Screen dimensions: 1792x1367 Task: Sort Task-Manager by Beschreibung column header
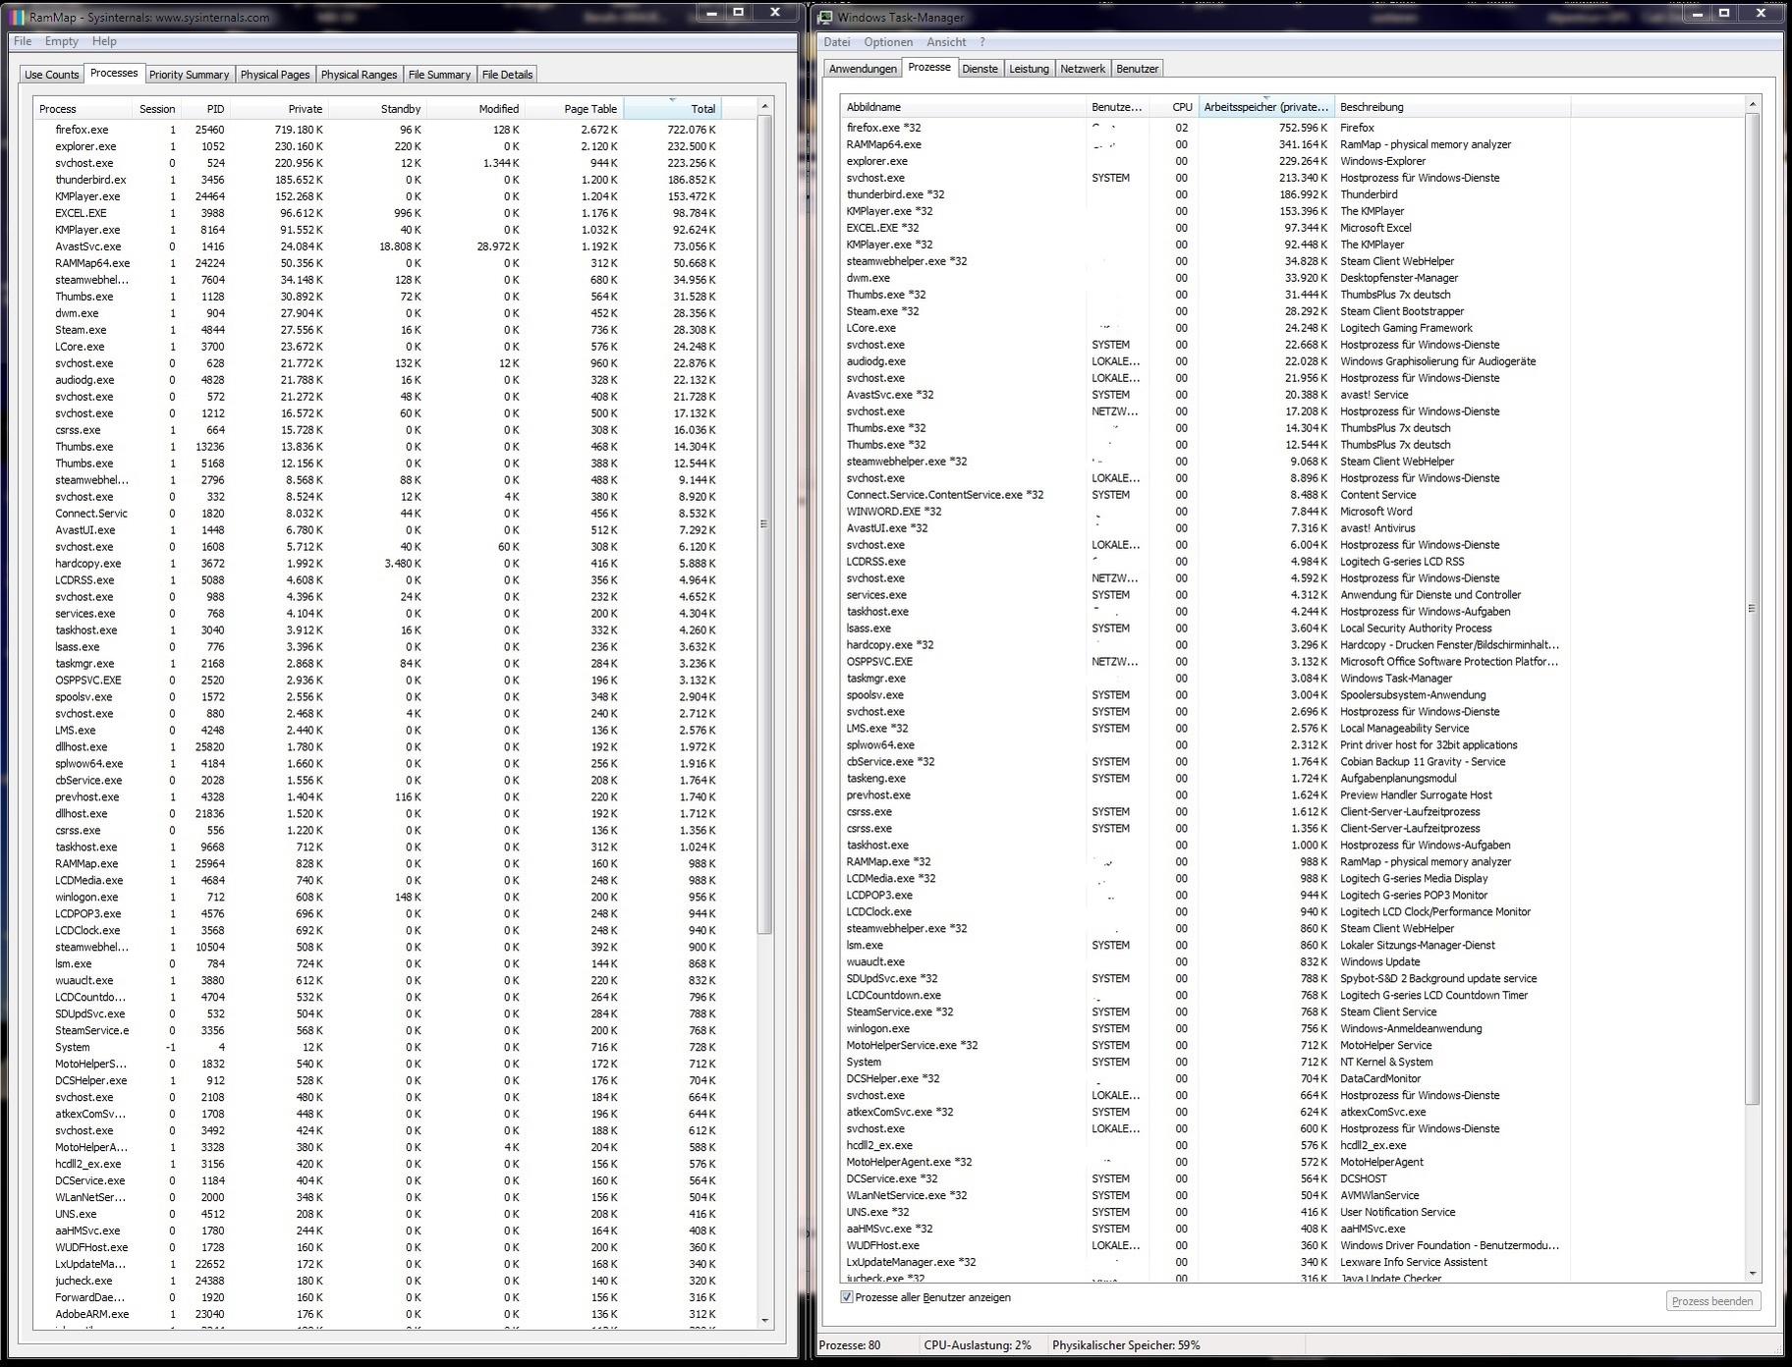(x=1452, y=107)
